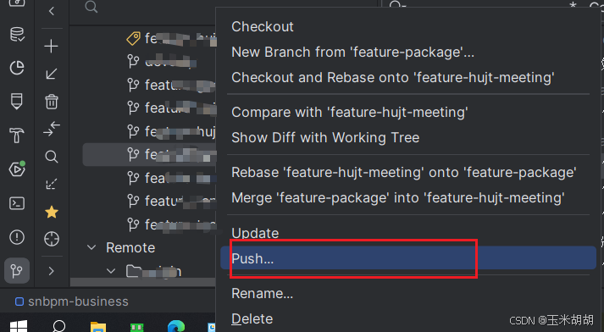
Task: Click the Delete branch trash icon
Action: (x=51, y=102)
